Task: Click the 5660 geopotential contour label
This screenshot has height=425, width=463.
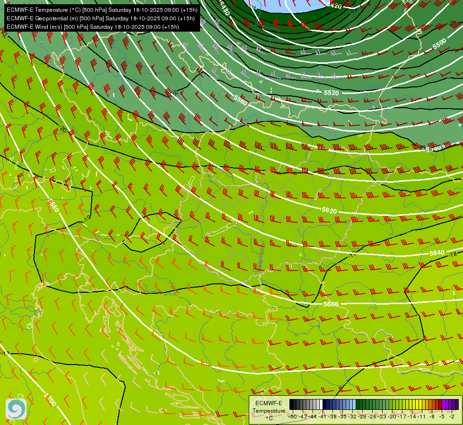Action: coord(331,304)
